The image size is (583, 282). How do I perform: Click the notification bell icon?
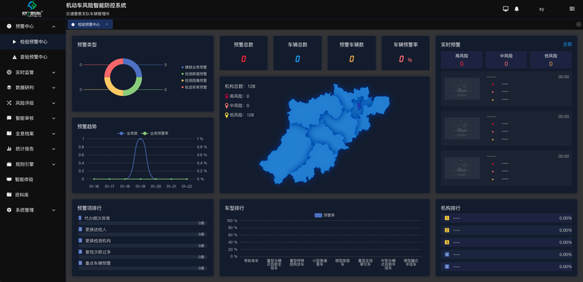[517, 9]
